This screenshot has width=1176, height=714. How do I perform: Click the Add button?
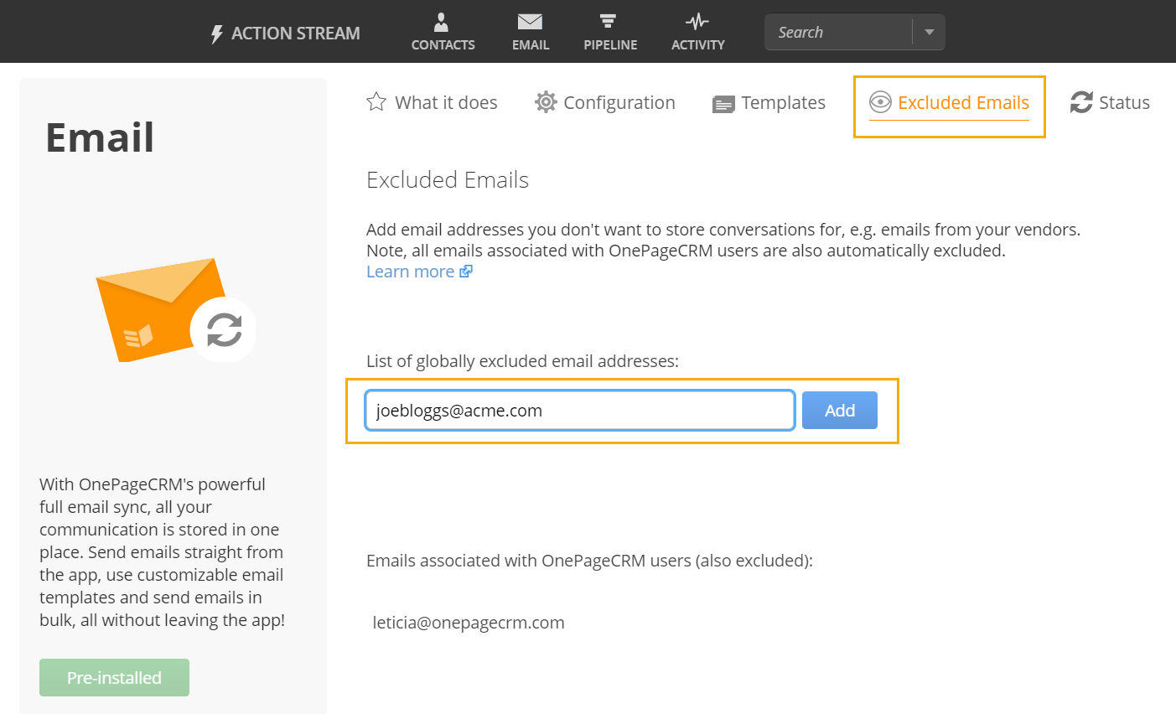click(840, 411)
